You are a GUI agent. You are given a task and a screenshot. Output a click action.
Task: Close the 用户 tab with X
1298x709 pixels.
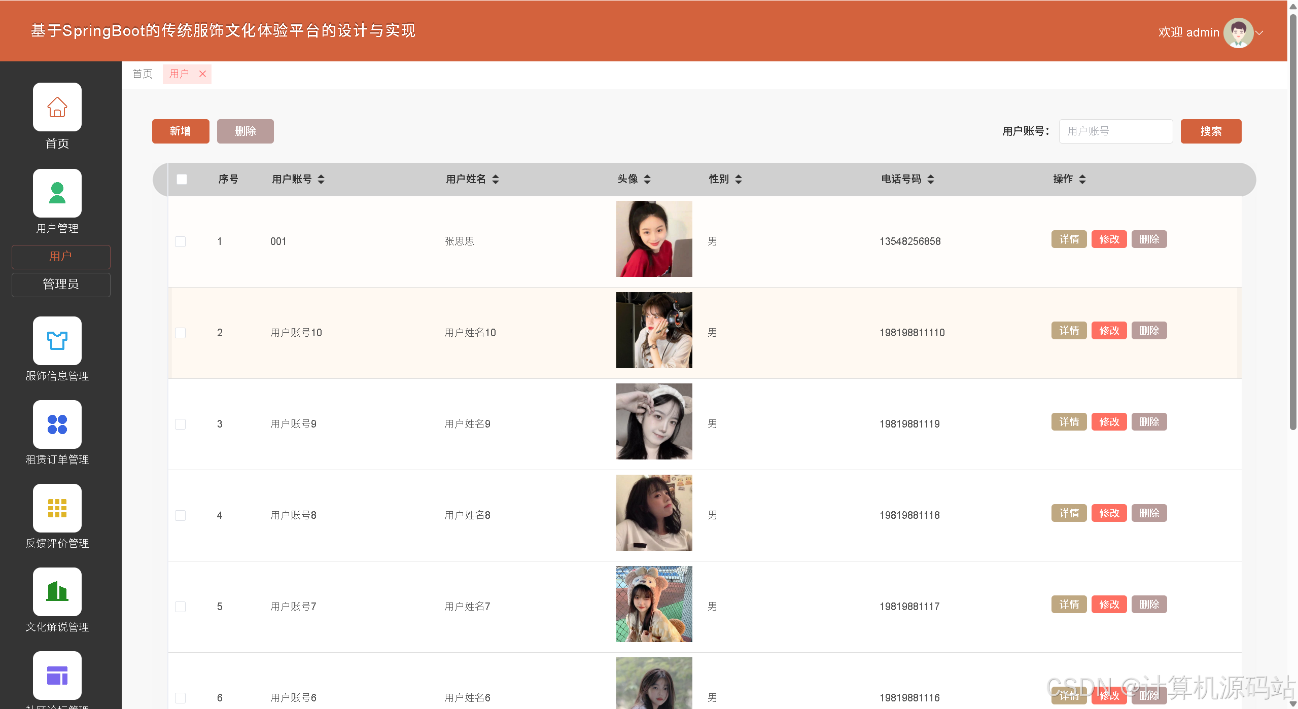(x=202, y=74)
